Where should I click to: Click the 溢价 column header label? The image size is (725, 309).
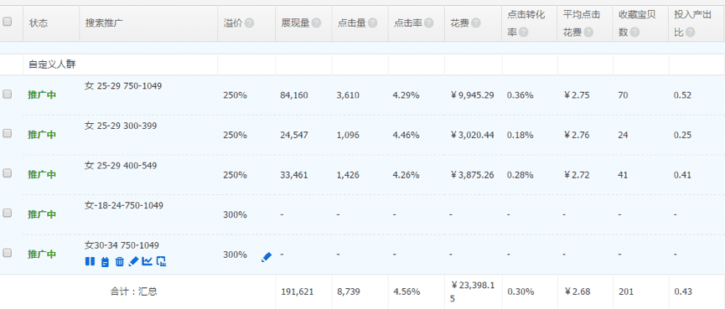coord(233,23)
